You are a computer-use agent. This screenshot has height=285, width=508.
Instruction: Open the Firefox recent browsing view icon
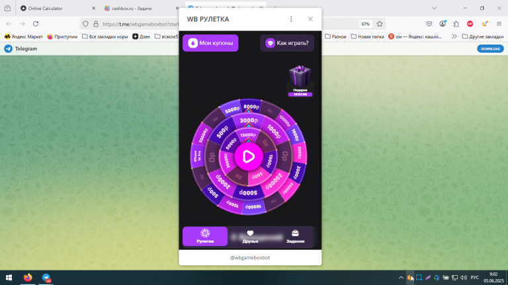[7, 9]
